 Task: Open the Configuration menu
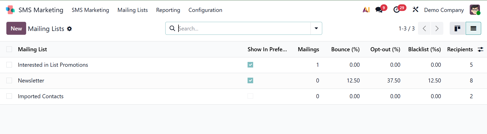click(x=205, y=10)
